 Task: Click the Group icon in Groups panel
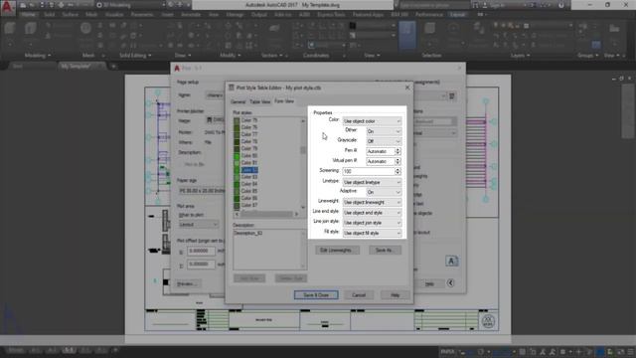coord(583,27)
